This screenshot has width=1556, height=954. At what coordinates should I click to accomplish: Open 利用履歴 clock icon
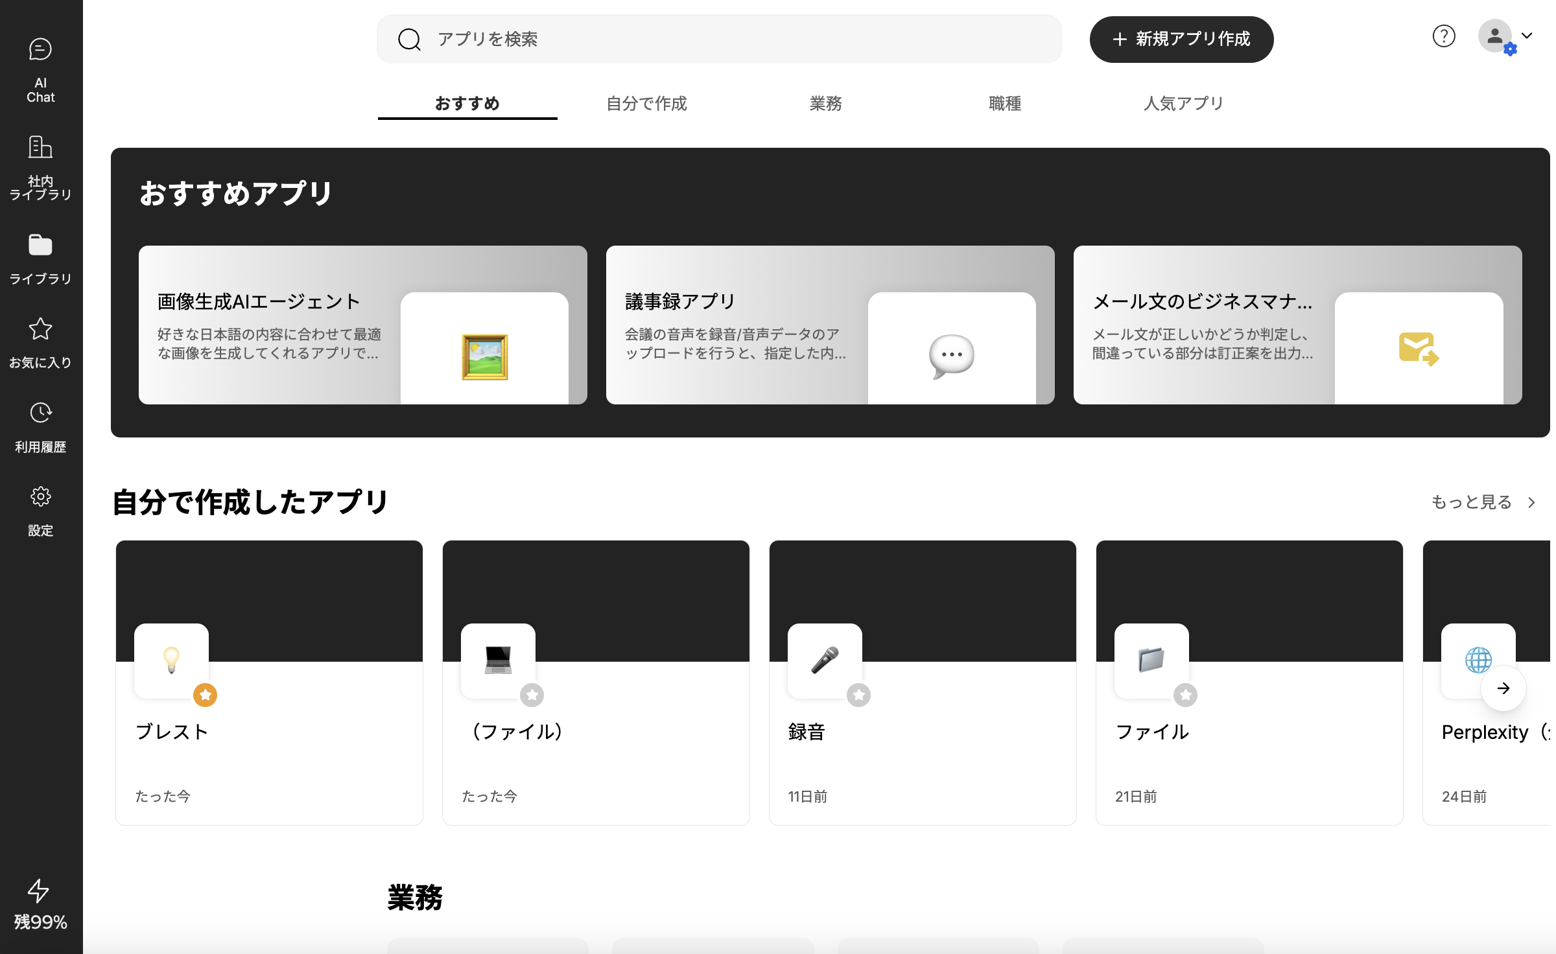click(x=40, y=413)
